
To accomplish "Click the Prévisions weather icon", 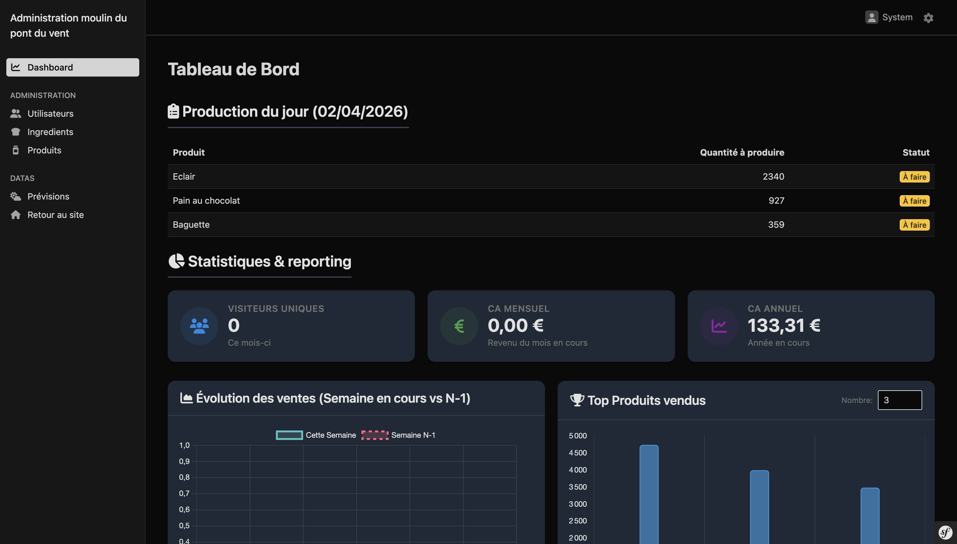I will click(x=15, y=196).
